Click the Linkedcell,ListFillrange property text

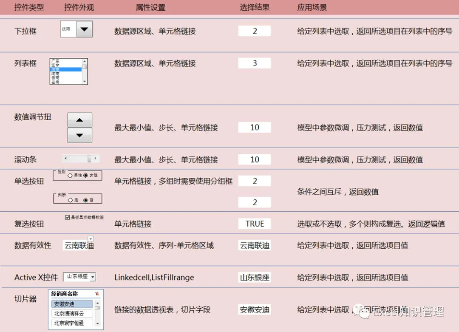154,277
